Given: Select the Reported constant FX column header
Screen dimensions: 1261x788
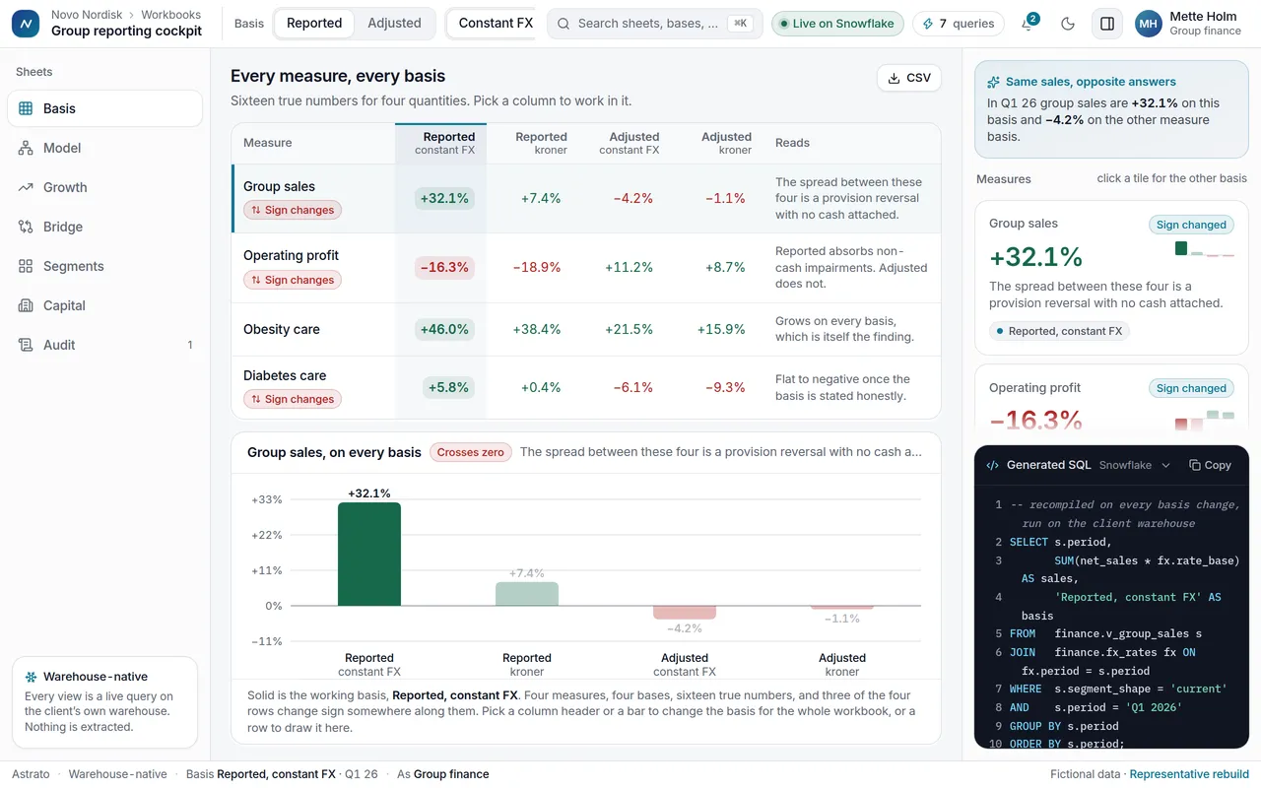Looking at the screenshot, I should tap(441, 143).
